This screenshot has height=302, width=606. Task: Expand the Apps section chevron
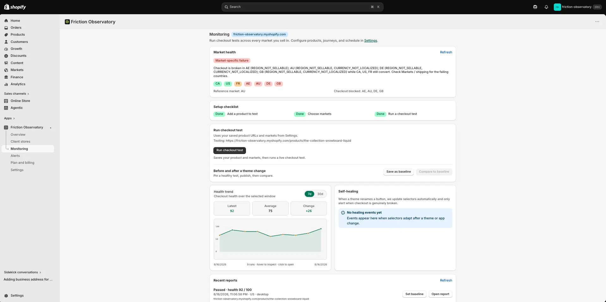(x=14, y=118)
